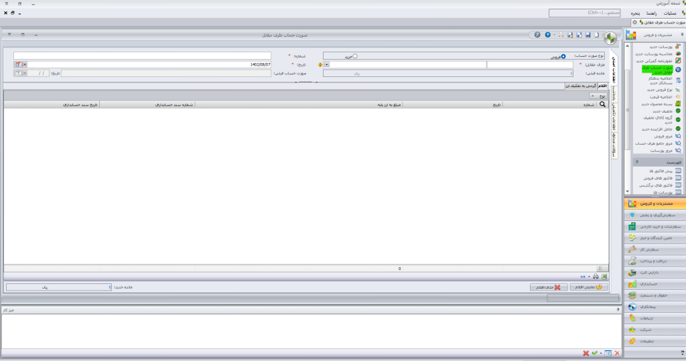The image size is (686, 361).
Task: Open حسابداری module
Action: coord(655,283)
